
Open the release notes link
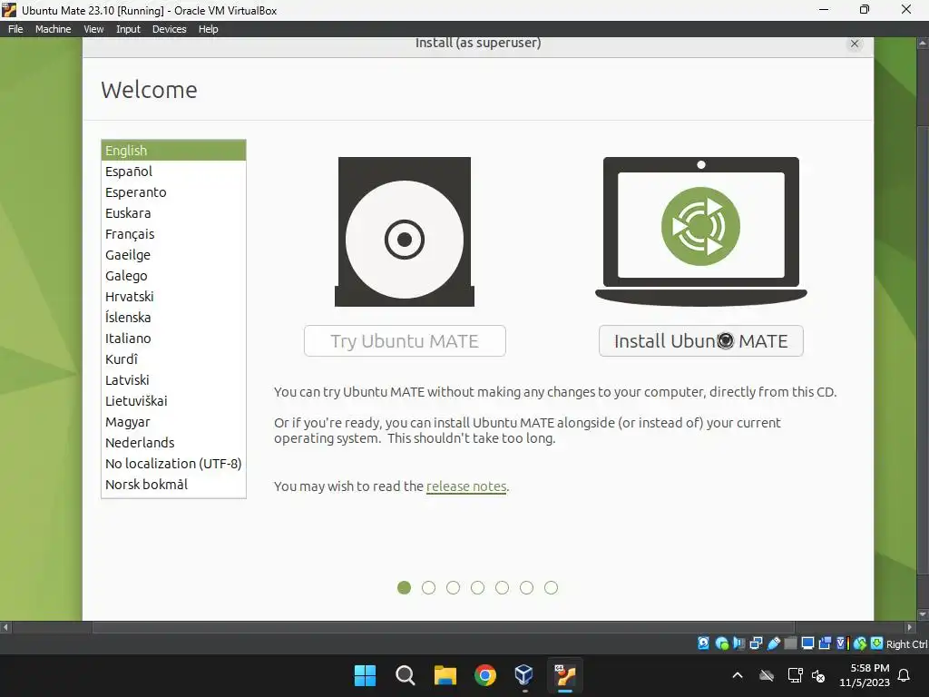tap(466, 486)
